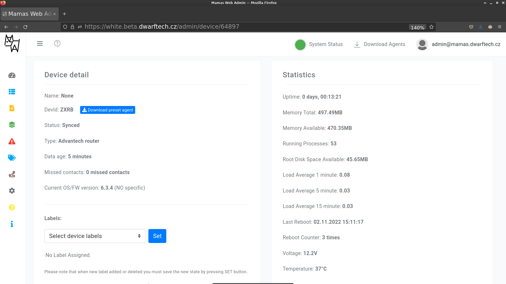Open the green layers sidebar icon

tap(12, 125)
